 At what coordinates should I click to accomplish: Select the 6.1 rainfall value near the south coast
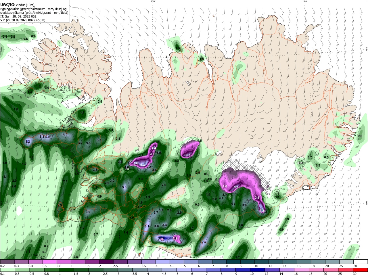click(x=147, y=226)
